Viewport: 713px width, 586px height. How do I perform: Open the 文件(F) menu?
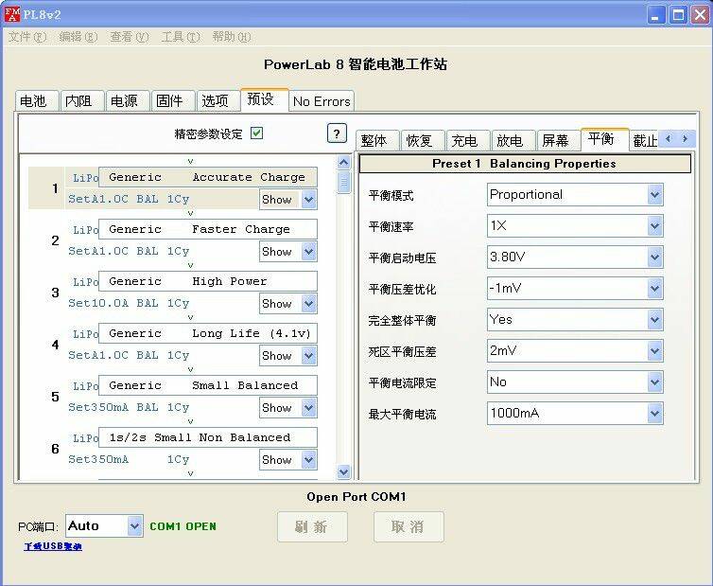click(x=27, y=37)
